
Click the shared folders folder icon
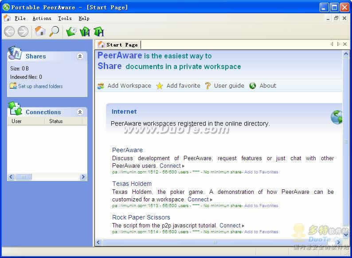coord(13,85)
